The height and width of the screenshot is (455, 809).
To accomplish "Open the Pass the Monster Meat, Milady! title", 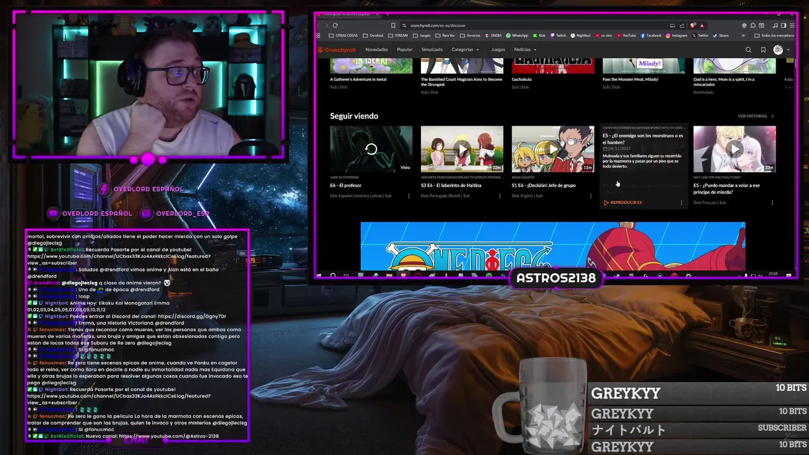I will click(x=630, y=80).
